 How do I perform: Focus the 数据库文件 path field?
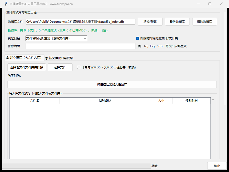[80, 21]
